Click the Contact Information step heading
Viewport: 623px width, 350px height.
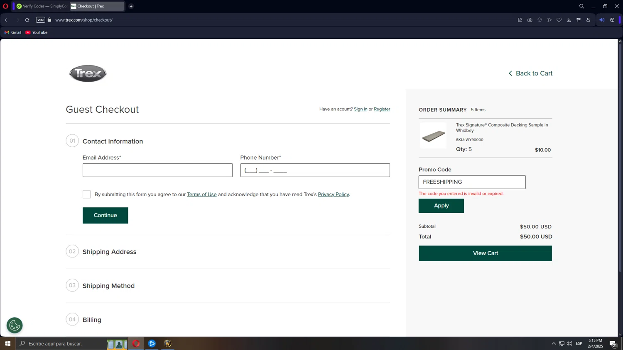click(x=113, y=141)
